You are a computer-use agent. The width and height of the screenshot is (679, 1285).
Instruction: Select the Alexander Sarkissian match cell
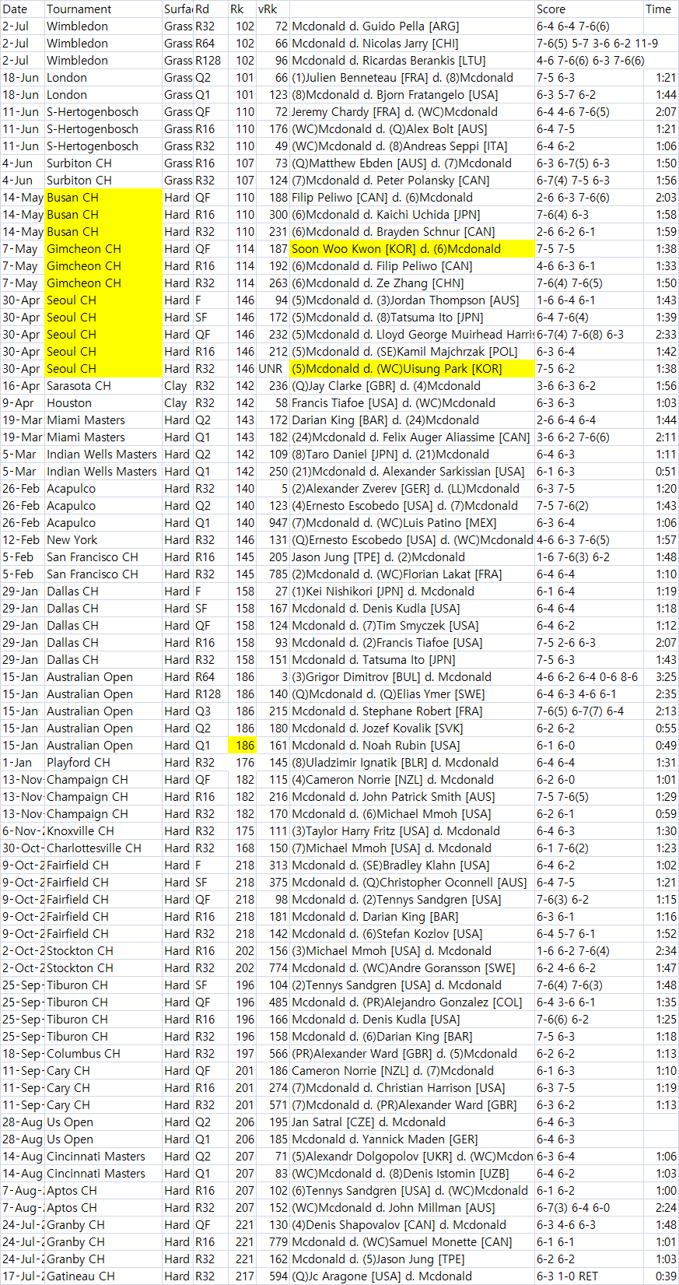pyautogui.click(x=412, y=471)
